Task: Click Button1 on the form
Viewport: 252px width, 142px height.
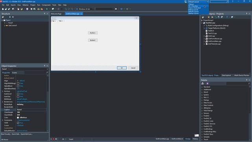Action: pos(93,33)
